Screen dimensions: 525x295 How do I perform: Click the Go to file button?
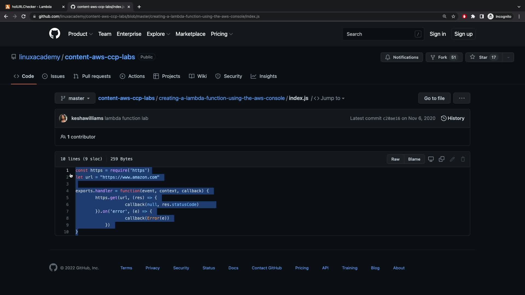click(x=434, y=98)
